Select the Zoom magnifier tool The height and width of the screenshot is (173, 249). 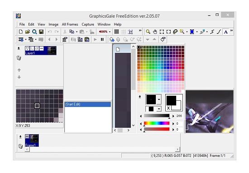click(148, 32)
